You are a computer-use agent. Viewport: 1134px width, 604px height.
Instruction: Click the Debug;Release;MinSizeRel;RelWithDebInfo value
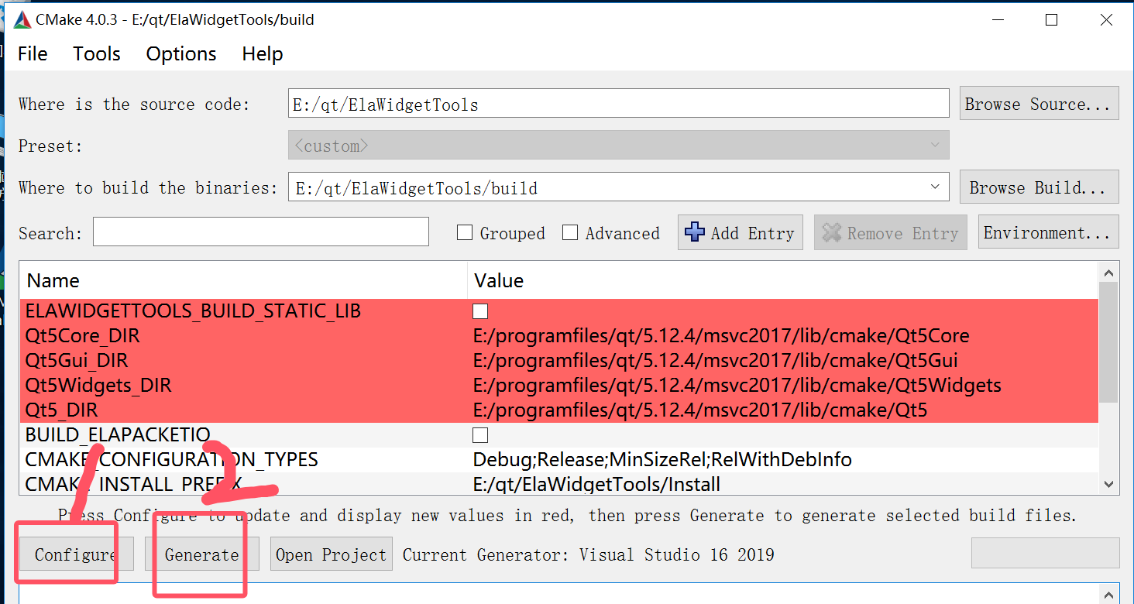tap(662, 459)
